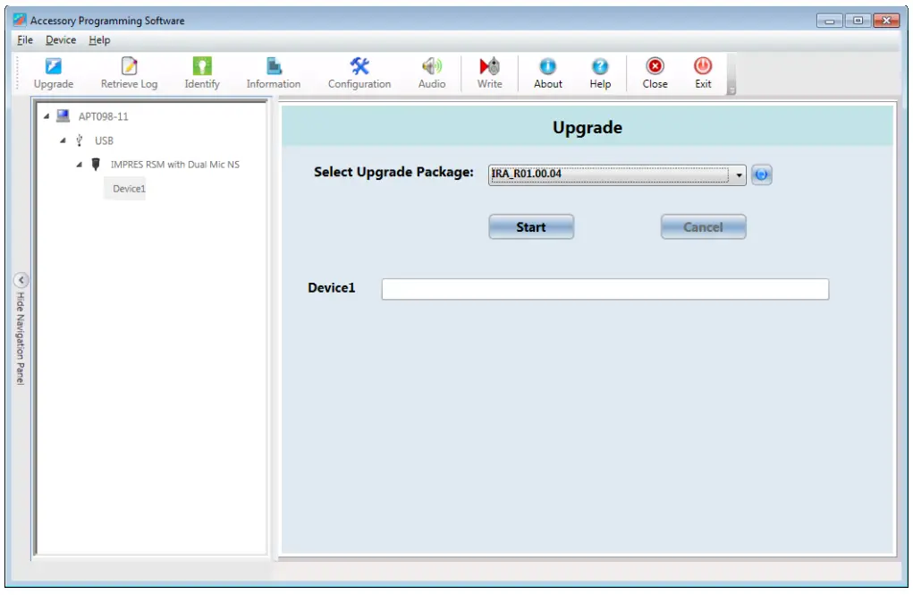Refresh the upgrade package list

(x=761, y=174)
